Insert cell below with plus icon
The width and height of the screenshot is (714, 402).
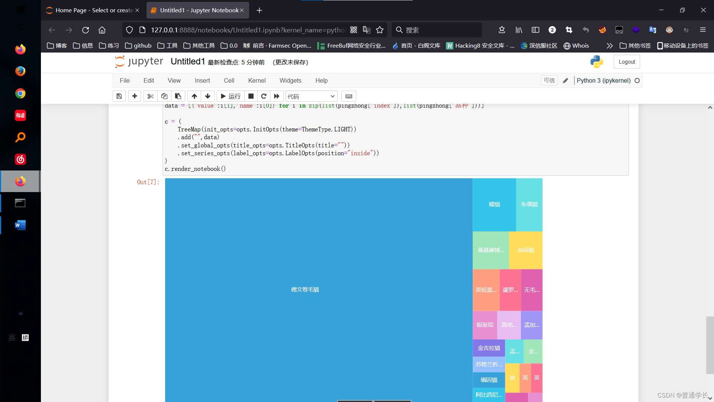tap(135, 96)
